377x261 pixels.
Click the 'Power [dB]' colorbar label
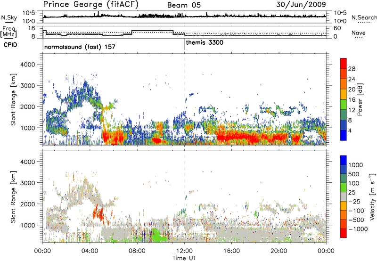point(360,100)
